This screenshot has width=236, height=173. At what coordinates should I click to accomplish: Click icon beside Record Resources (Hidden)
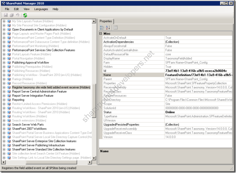coord(9,83)
